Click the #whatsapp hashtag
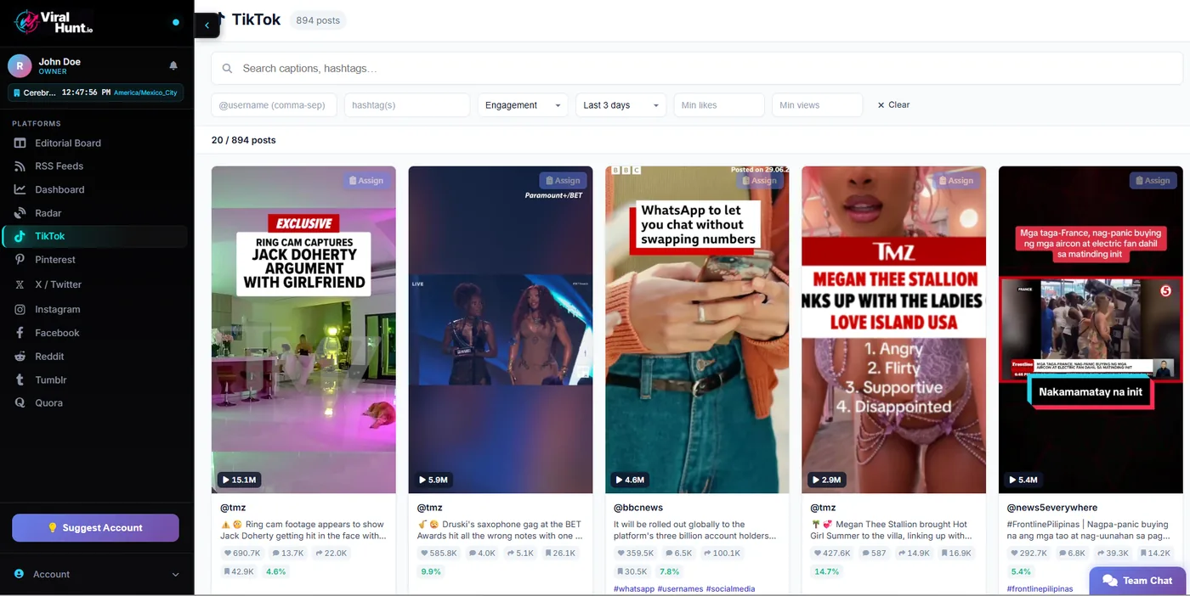The height and width of the screenshot is (596, 1190). tap(634, 588)
